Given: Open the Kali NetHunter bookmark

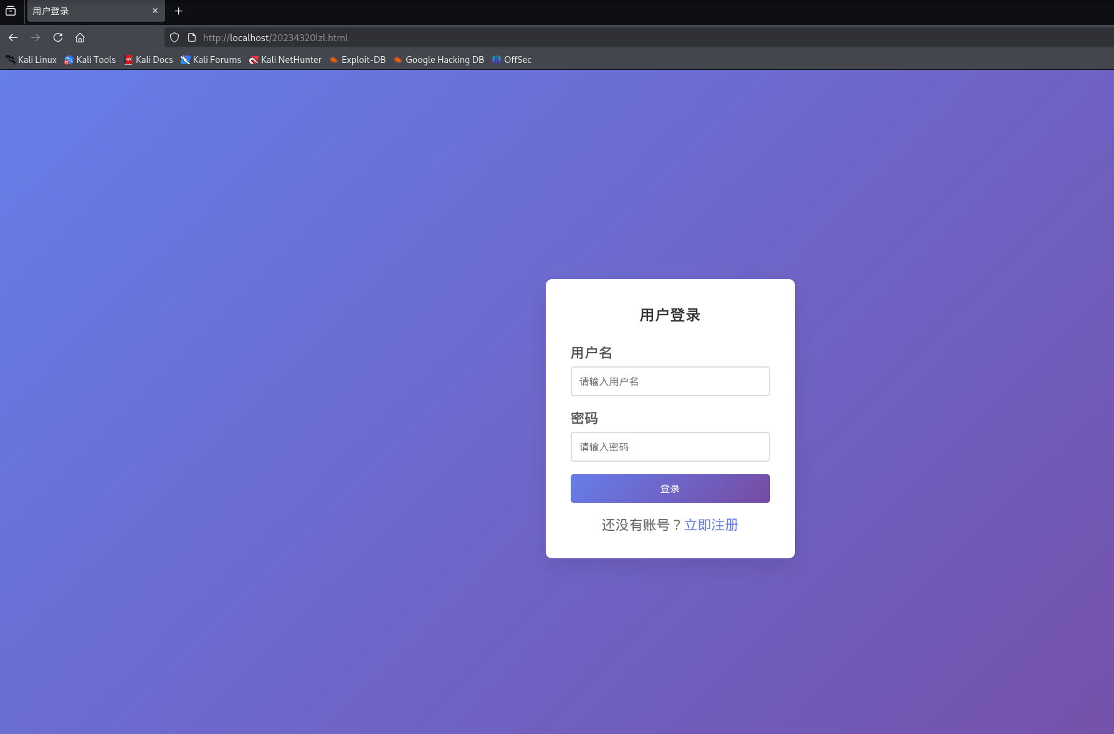Looking at the screenshot, I should [x=285, y=60].
